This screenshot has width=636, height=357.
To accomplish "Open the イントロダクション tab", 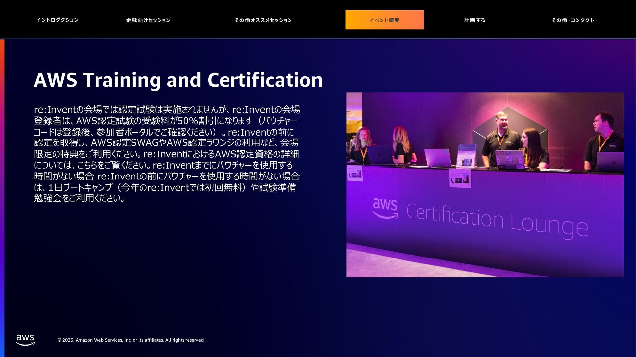I will pos(57,20).
